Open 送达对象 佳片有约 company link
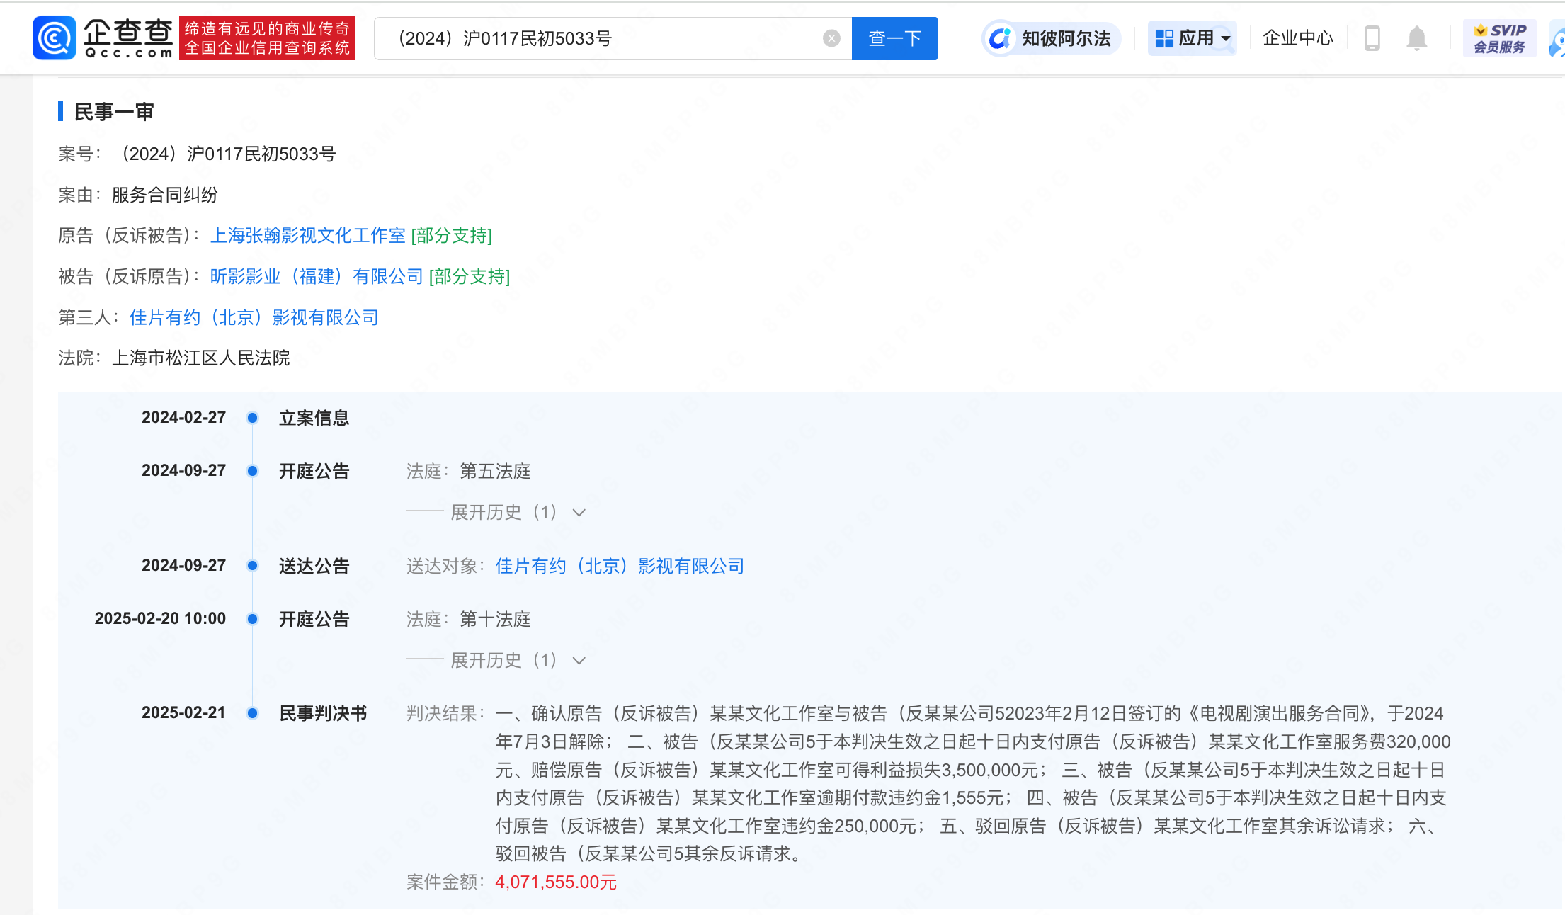Image resolution: width=1565 pixels, height=915 pixels. click(620, 566)
